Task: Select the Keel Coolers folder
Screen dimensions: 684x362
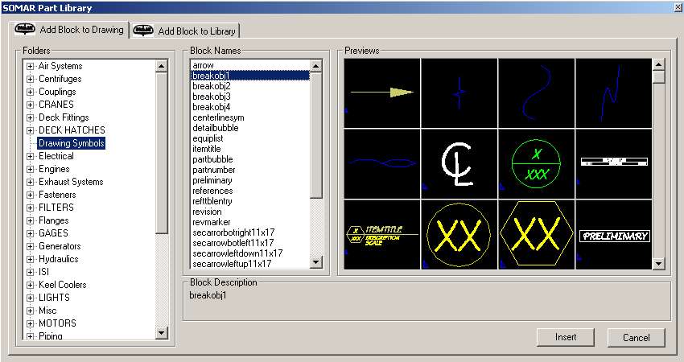Action: (x=63, y=285)
